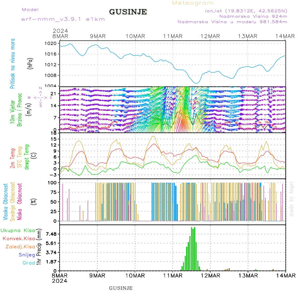This screenshot has height=298, width=298.
Task: Click the '1020' pressure tick value
Action: (x=51, y=43)
